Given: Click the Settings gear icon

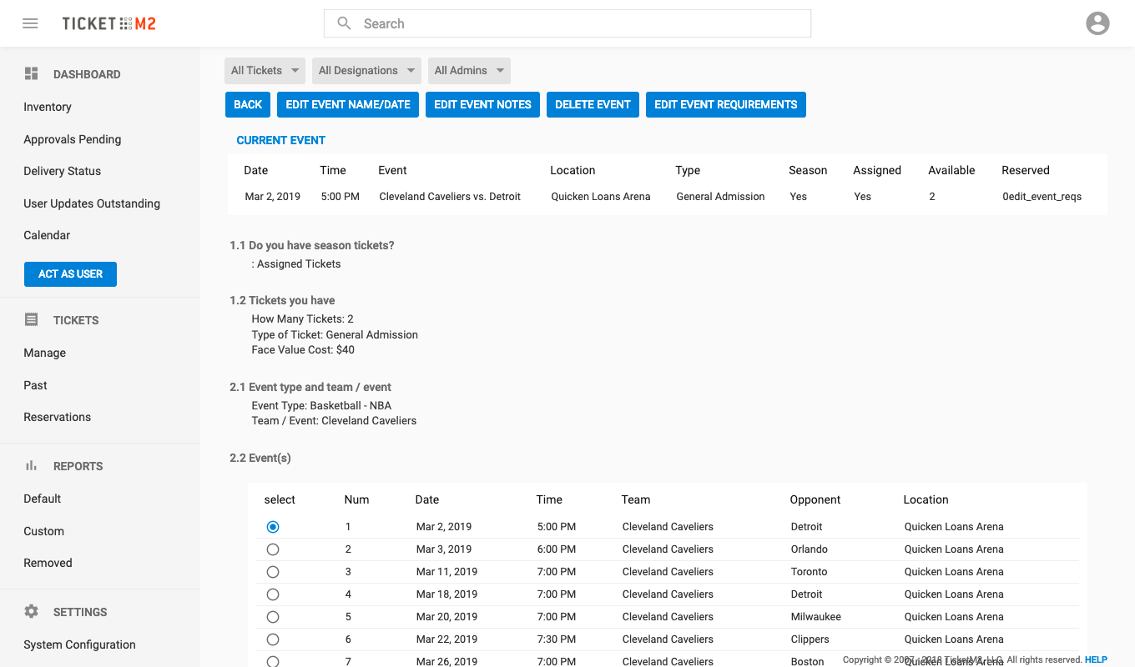Looking at the screenshot, I should pos(32,612).
